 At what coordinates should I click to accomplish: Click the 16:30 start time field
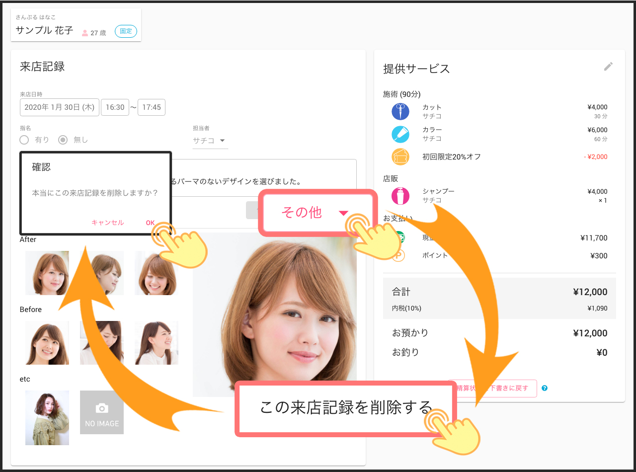[115, 107]
